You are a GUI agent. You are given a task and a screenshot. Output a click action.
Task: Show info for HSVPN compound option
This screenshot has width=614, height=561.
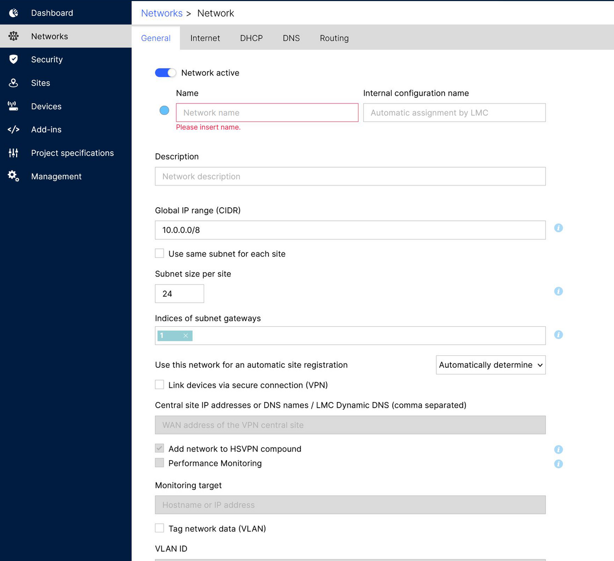[558, 449]
